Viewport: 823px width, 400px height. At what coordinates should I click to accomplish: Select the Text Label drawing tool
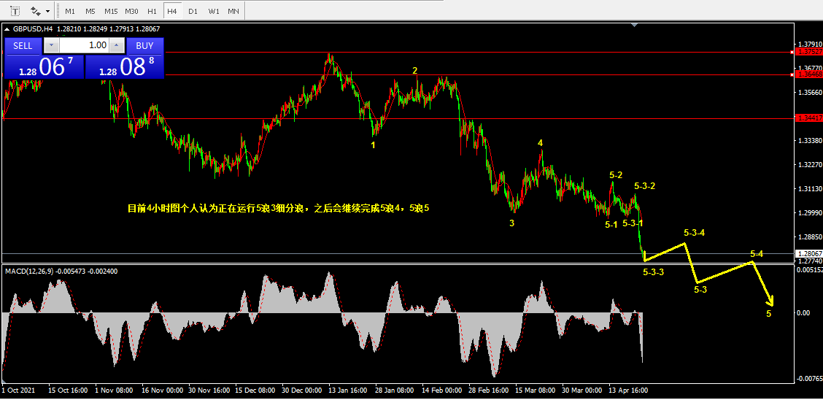pyautogui.click(x=16, y=10)
